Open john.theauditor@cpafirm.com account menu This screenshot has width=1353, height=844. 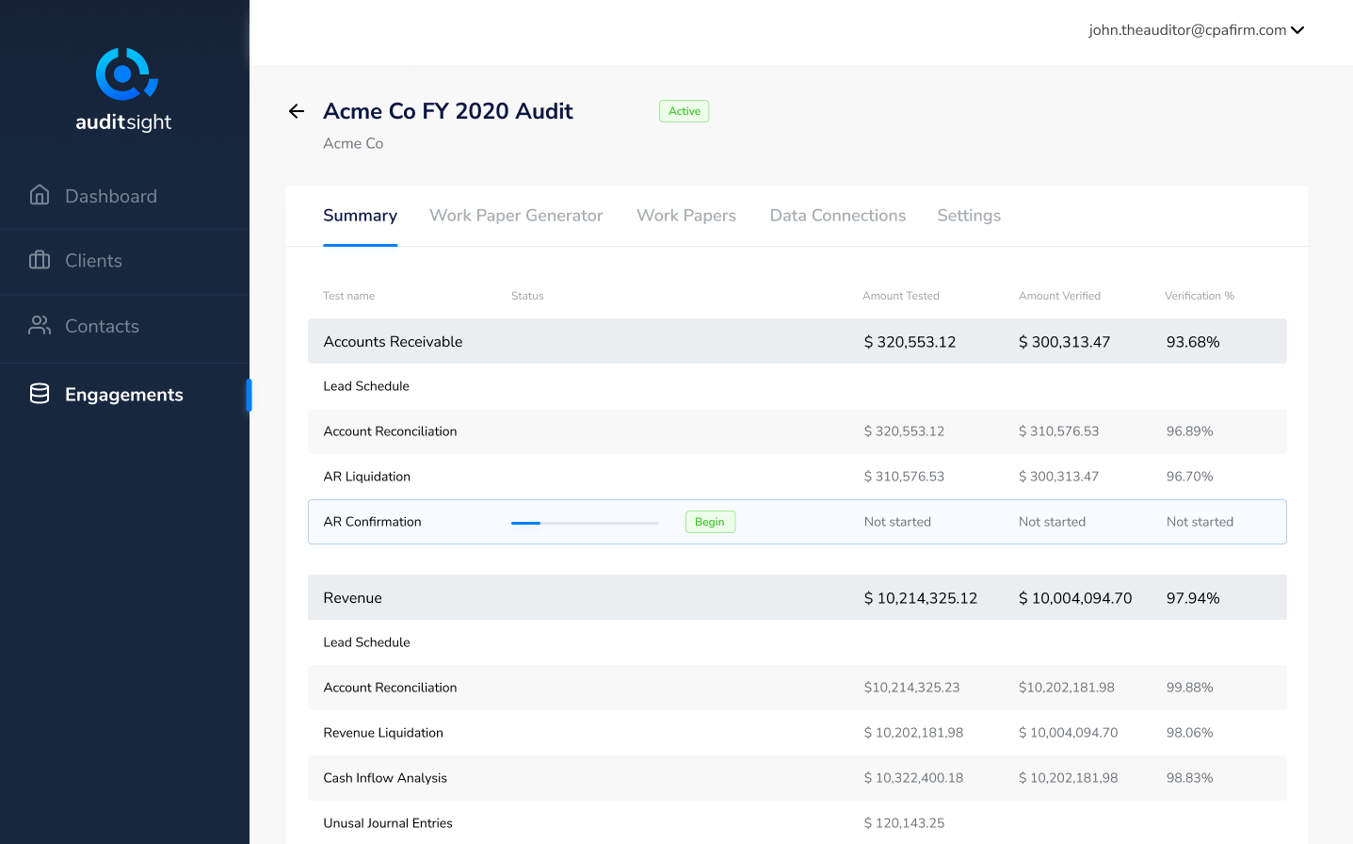tap(1186, 30)
